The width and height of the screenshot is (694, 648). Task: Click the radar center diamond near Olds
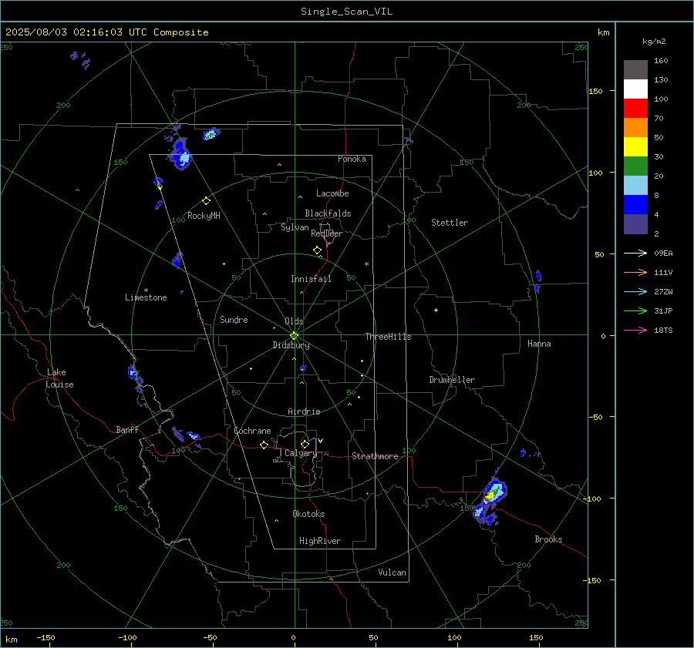(x=294, y=335)
